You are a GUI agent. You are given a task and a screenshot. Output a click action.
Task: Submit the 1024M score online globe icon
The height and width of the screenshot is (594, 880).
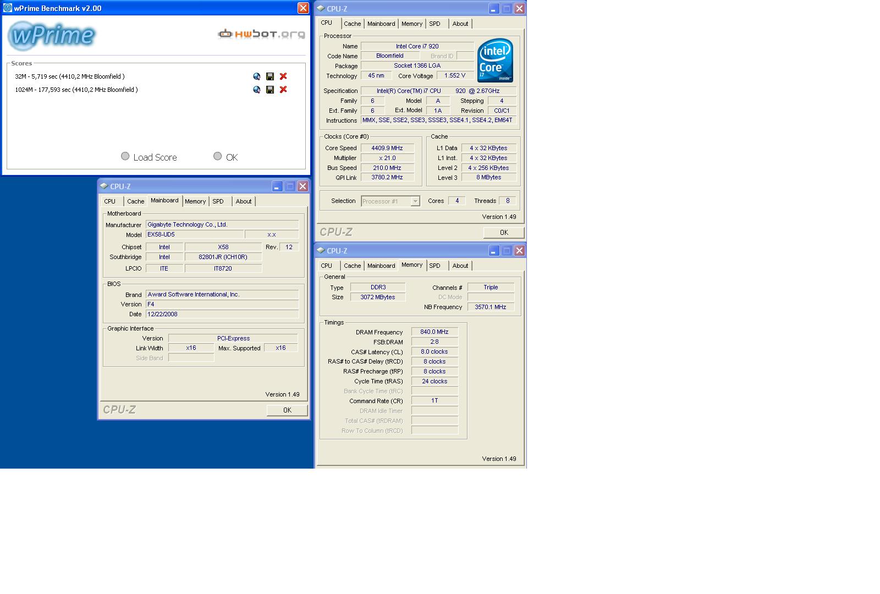(257, 90)
